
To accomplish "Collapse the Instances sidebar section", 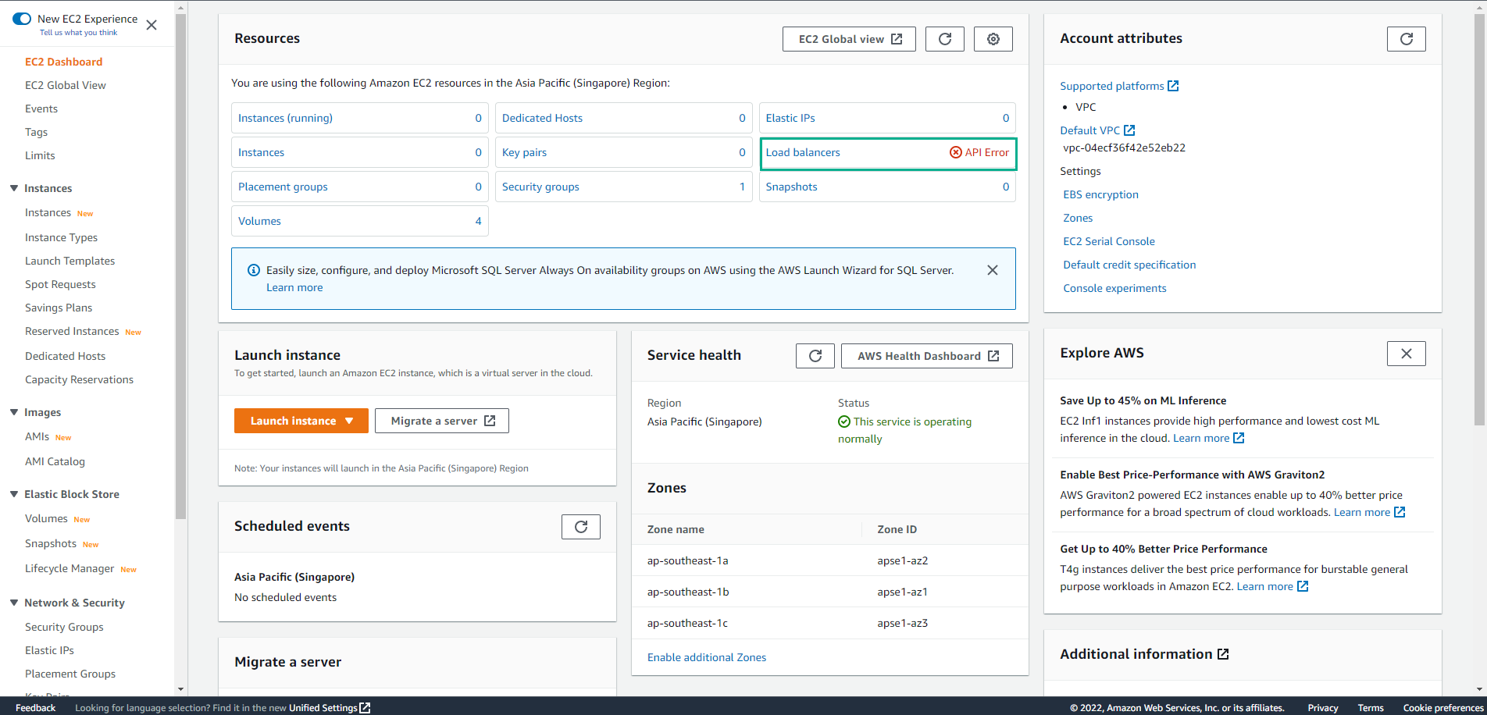I will click(14, 188).
